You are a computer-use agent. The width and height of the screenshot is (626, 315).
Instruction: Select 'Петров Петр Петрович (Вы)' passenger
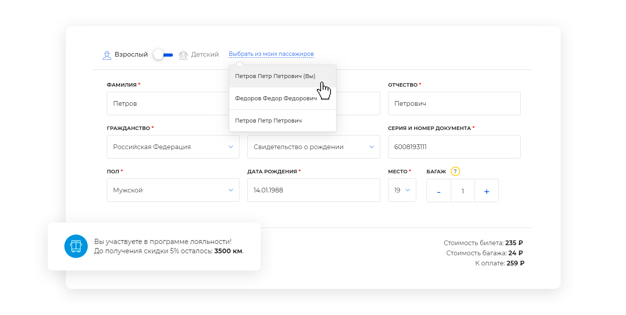coord(282,76)
